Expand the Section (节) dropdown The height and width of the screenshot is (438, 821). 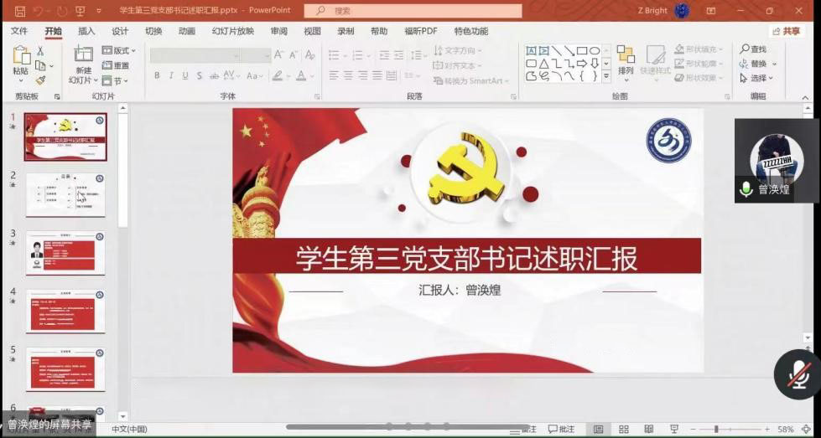point(117,80)
